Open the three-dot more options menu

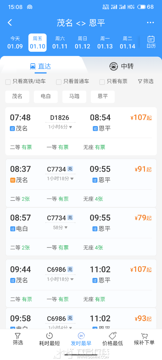[x=150, y=22]
